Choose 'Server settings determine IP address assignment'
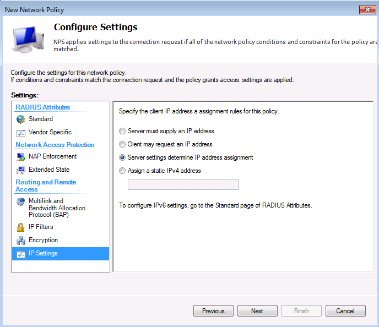This screenshot has width=379, height=327. pyautogui.click(x=122, y=157)
